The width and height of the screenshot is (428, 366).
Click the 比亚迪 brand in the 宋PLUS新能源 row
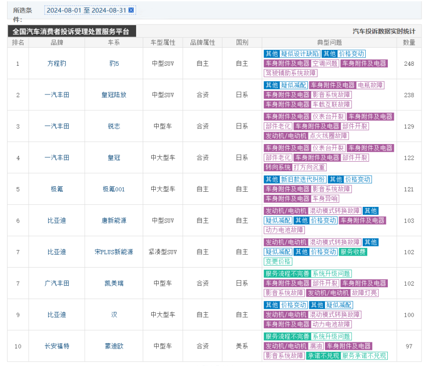pyautogui.click(x=57, y=252)
